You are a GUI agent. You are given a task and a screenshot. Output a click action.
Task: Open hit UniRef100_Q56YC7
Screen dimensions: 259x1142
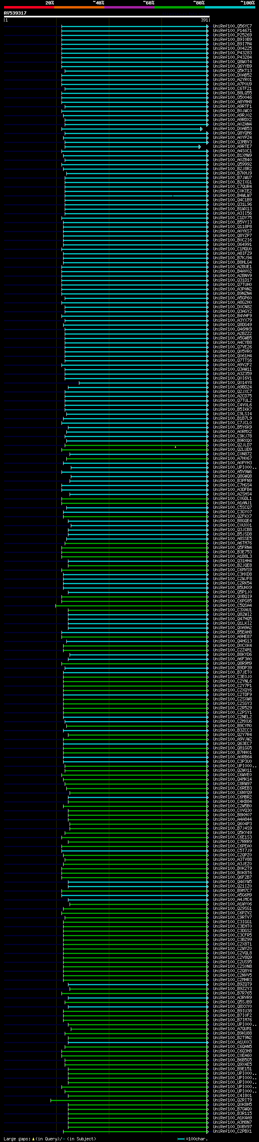232,26
